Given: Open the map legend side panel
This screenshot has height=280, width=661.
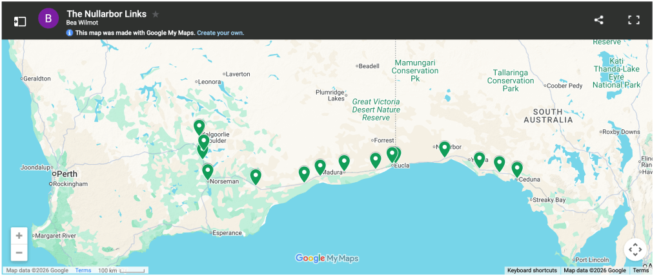Looking at the screenshot, I should coord(20,21).
